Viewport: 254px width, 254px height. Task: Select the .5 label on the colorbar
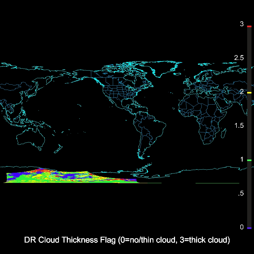click(x=240, y=194)
